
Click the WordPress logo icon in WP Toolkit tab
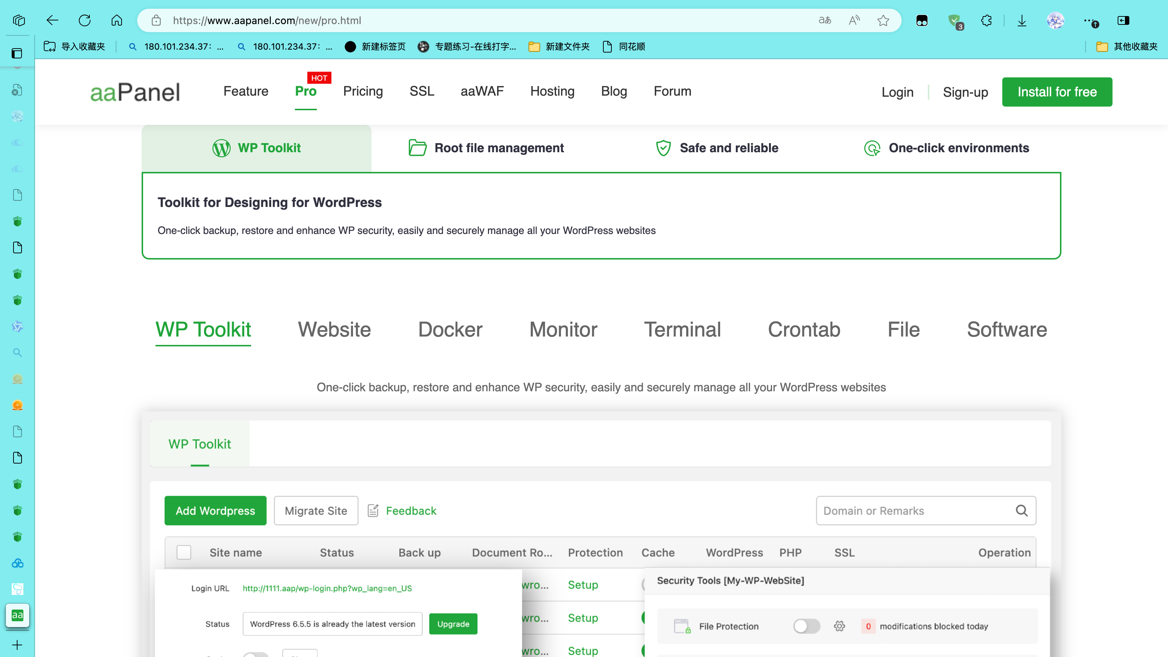pyautogui.click(x=221, y=148)
